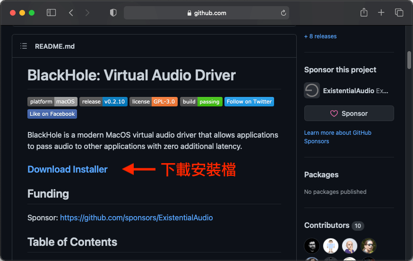Click the first contributor avatar with beard
This screenshot has height=261, width=413.
(312, 246)
